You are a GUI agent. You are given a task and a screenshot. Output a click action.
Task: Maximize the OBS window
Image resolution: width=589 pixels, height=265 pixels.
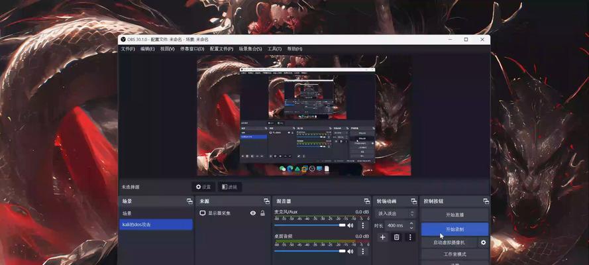coord(466,39)
